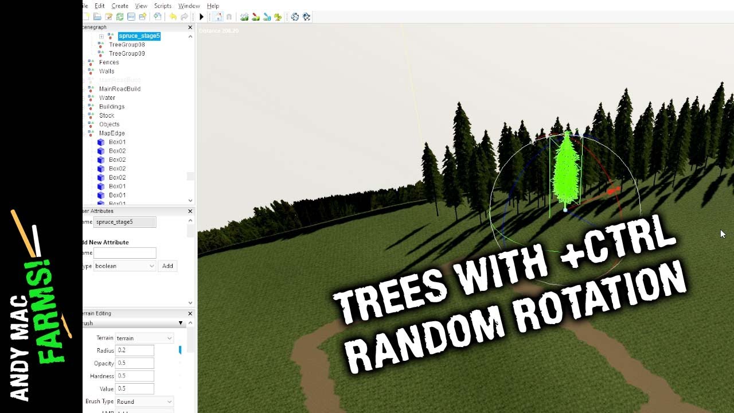Click the node icon beside MapEdge
This screenshot has height=413, width=734.
tap(91, 133)
